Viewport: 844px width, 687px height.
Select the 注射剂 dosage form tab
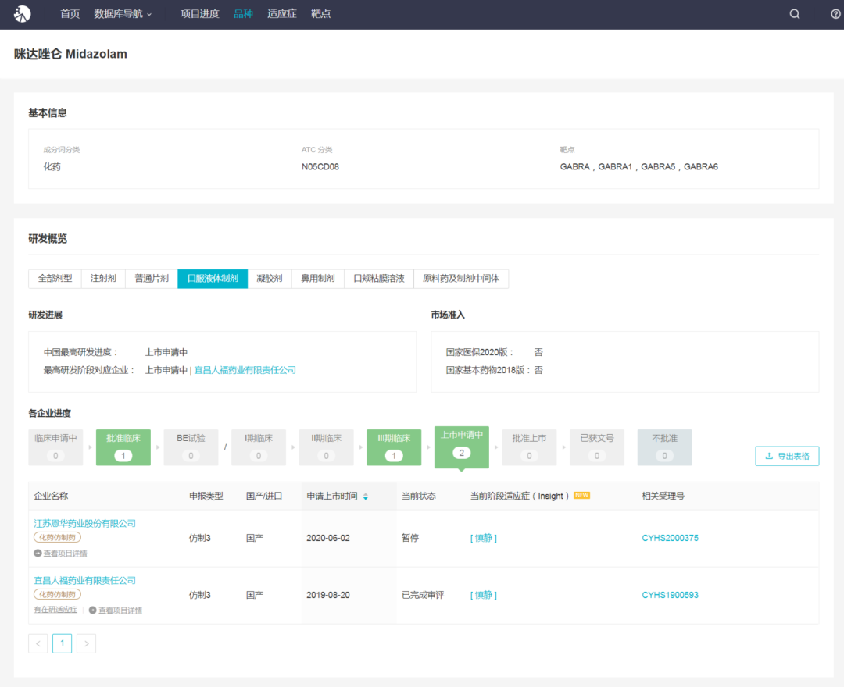click(103, 279)
